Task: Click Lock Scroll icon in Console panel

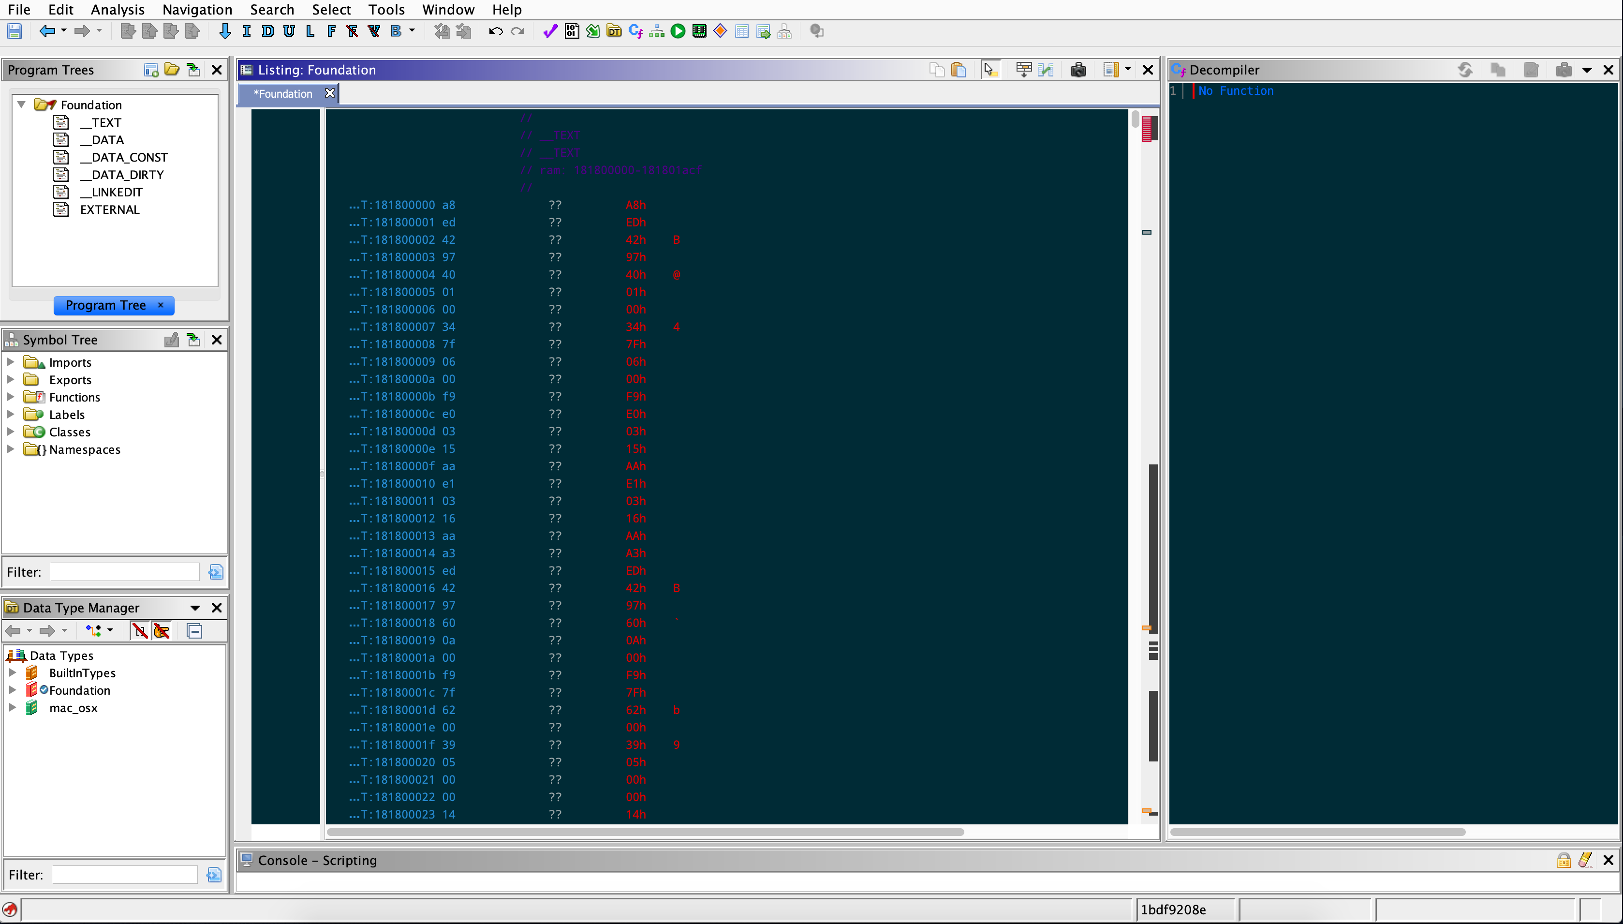Action: (x=1564, y=860)
